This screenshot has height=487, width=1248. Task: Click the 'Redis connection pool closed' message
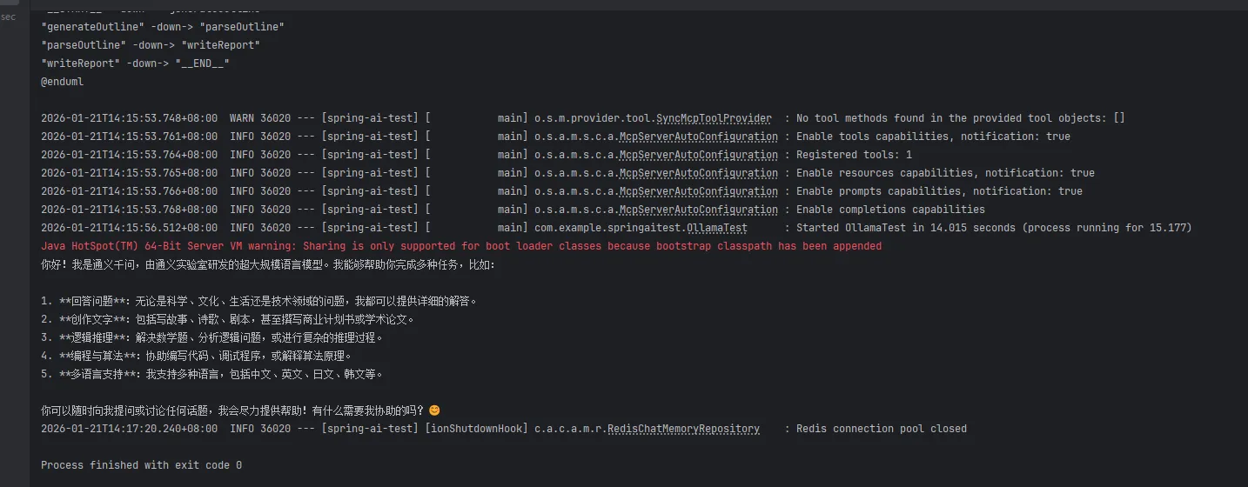click(x=882, y=429)
